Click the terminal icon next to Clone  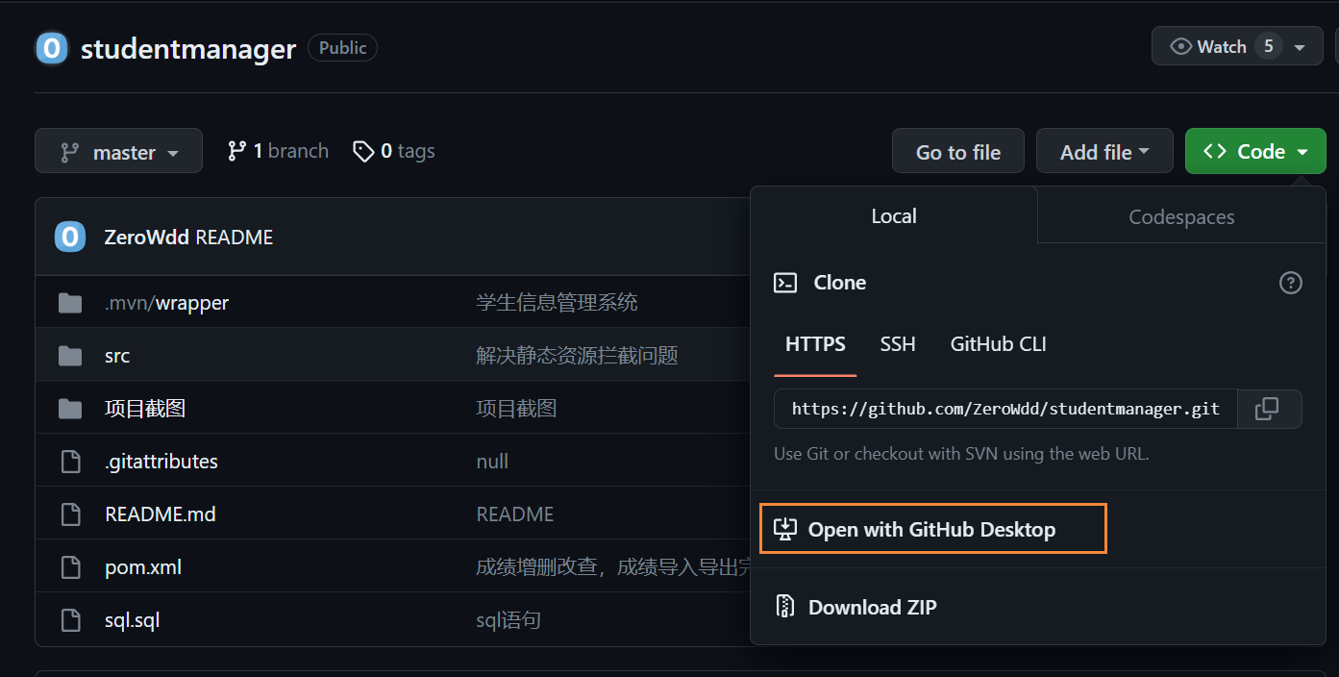click(785, 283)
